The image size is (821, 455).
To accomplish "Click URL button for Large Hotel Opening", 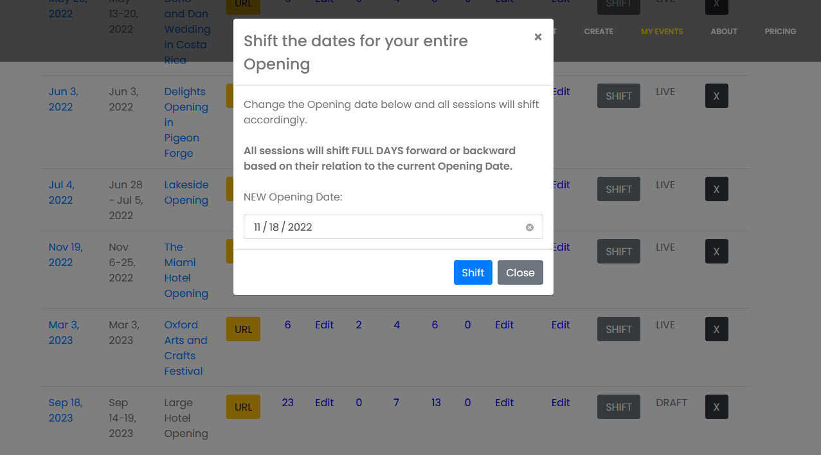I will (x=243, y=407).
